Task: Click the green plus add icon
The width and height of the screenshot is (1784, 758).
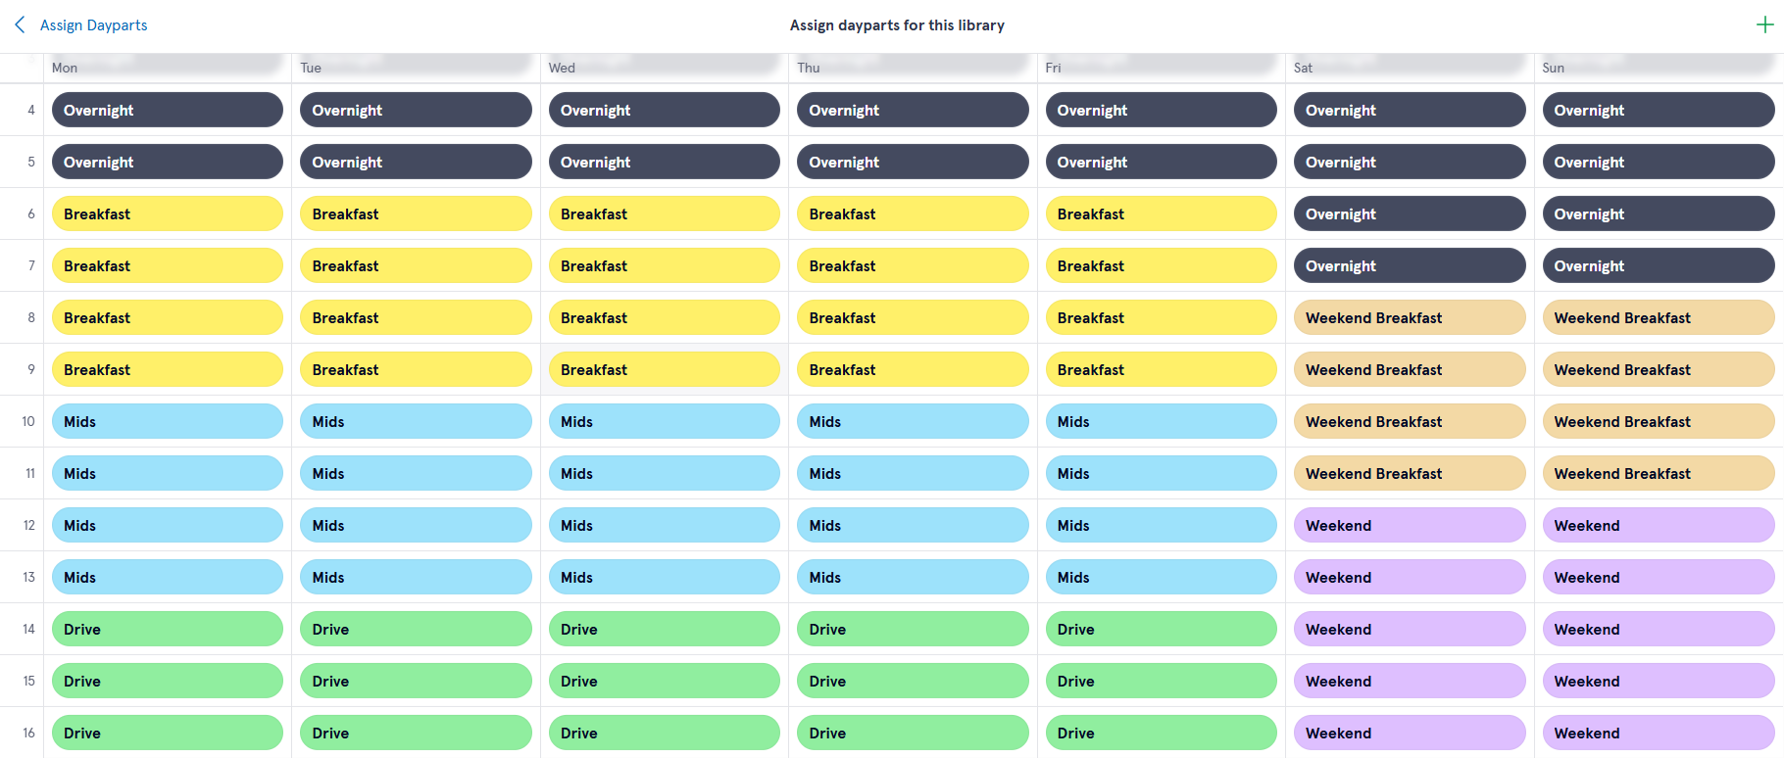Action: coord(1764,24)
